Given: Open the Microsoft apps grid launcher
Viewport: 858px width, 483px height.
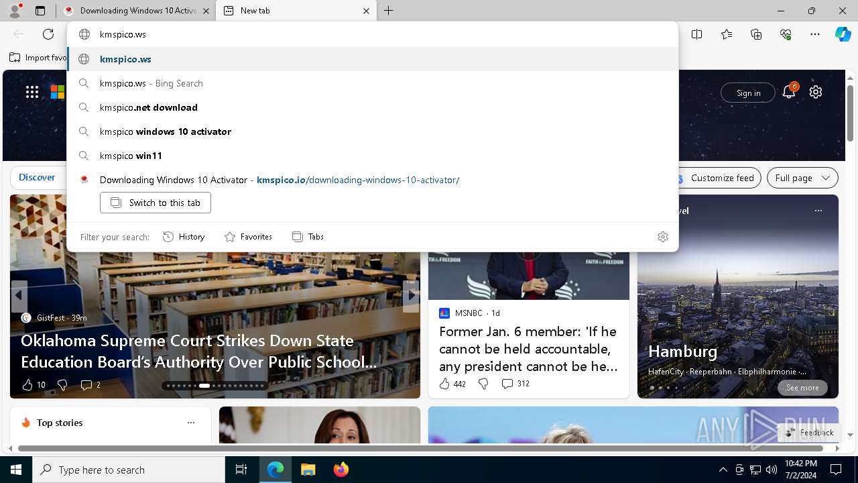Looking at the screenshot, I should pos(32,93).
